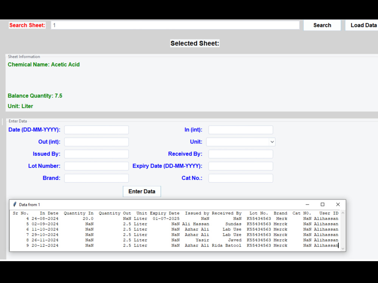Click Yasir in Issued by column

(x=202, y=240)
